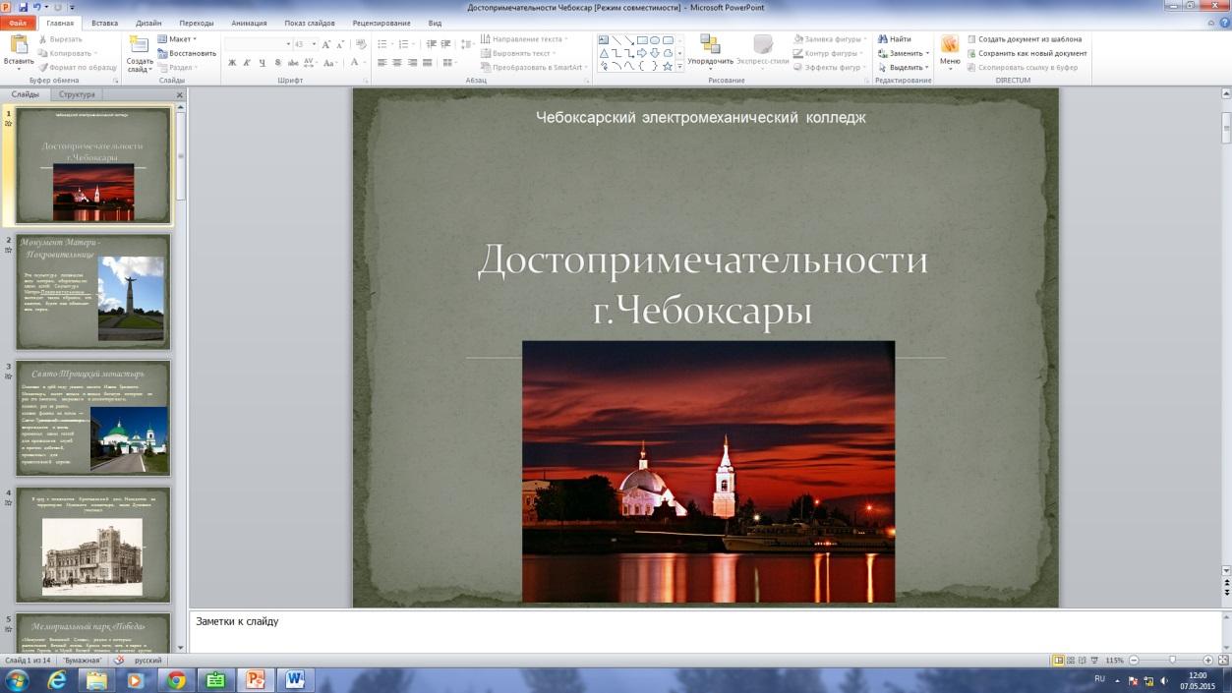Click the Windows Start button
The height and width of the screenshot is (693, 1232).
pos(17,679)
